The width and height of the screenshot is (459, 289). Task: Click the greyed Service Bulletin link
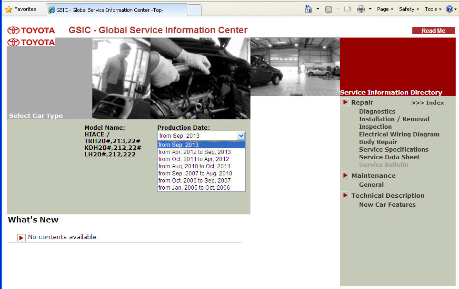tap(383, 164)
